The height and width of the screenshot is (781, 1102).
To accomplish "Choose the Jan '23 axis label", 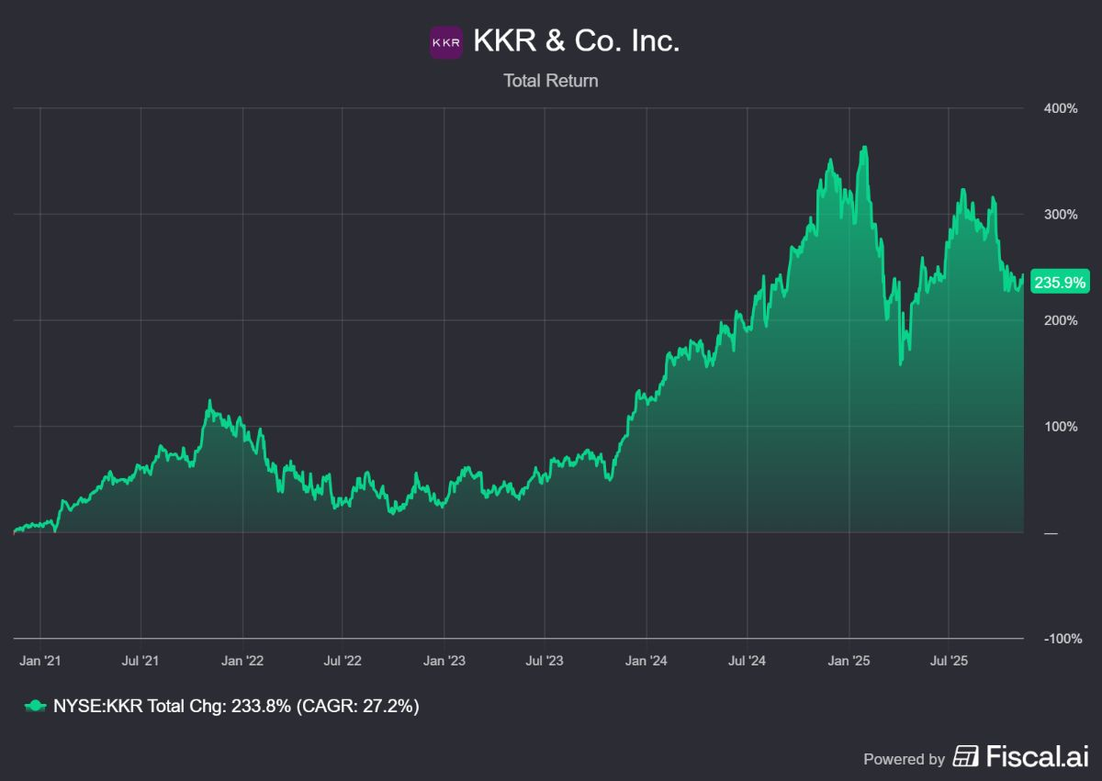I will click(444, 660).
